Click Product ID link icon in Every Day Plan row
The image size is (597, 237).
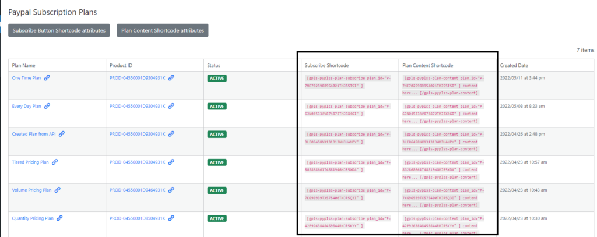(171, 106)
